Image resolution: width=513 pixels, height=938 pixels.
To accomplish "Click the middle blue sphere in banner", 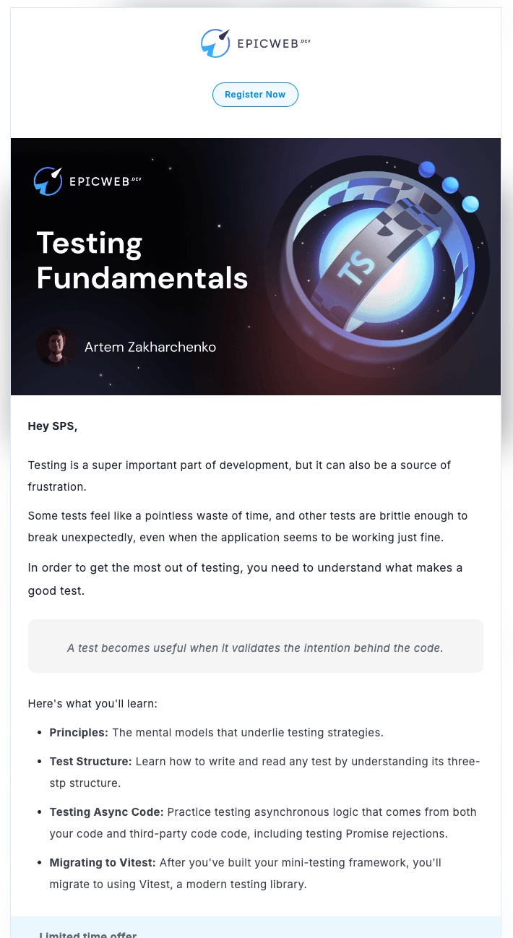I will point(450,185).
